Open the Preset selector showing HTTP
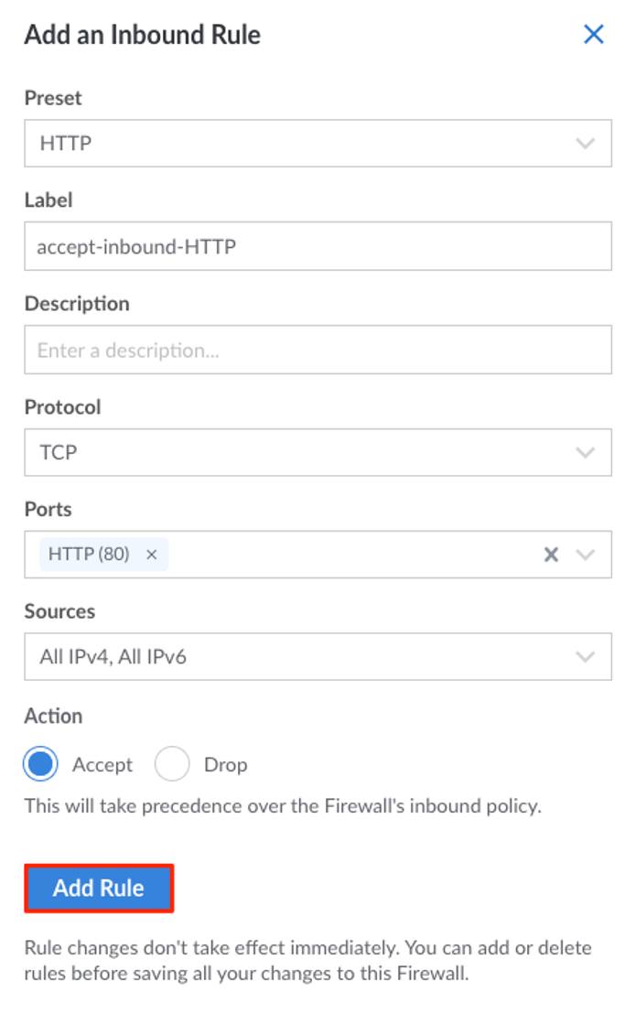The height and width of the screenshot is (1014, 635). (317, 143)
